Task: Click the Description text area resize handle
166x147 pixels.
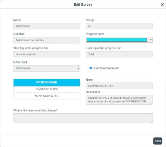Action: pos(152,103)
